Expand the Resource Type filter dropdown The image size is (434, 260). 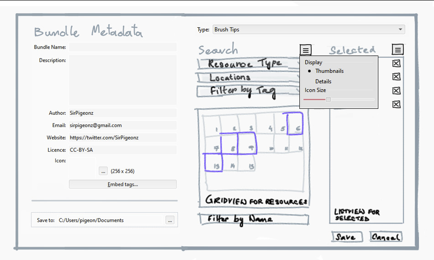pyautogui.click(x=249, y=64)
